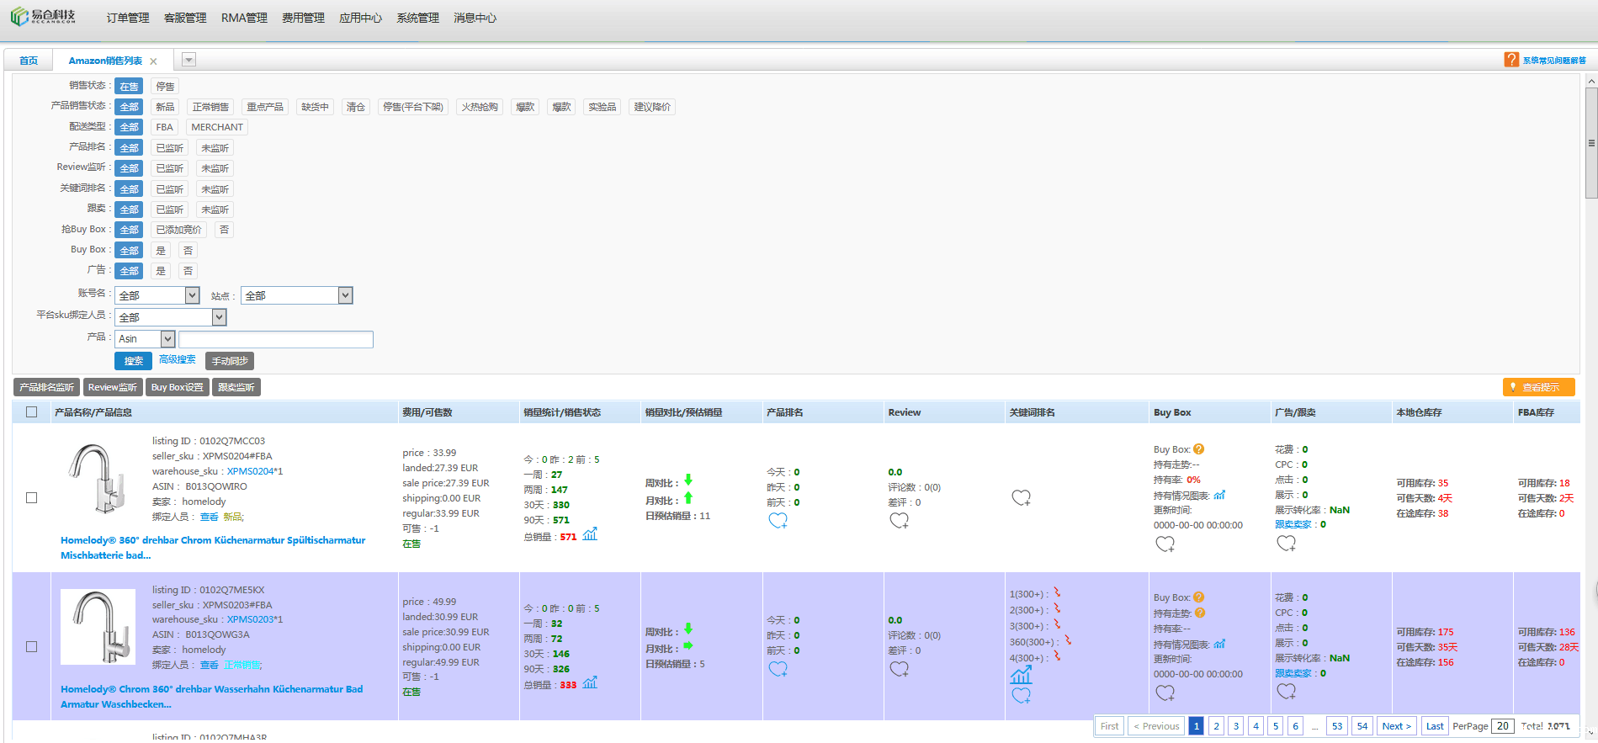Open second row keyword ranking chart icon
This screenshot has height=743, width=1598.
pos(1021,676)
